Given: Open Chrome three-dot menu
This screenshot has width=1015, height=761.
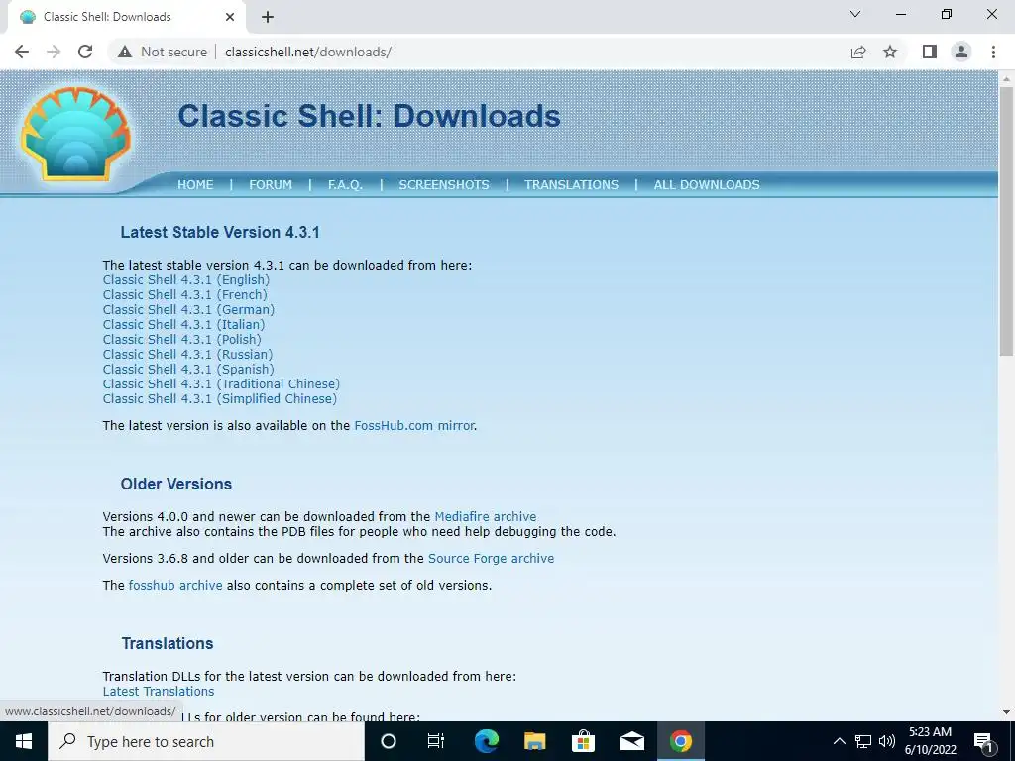Looking at the screenshot, I should tap(993, 52).
